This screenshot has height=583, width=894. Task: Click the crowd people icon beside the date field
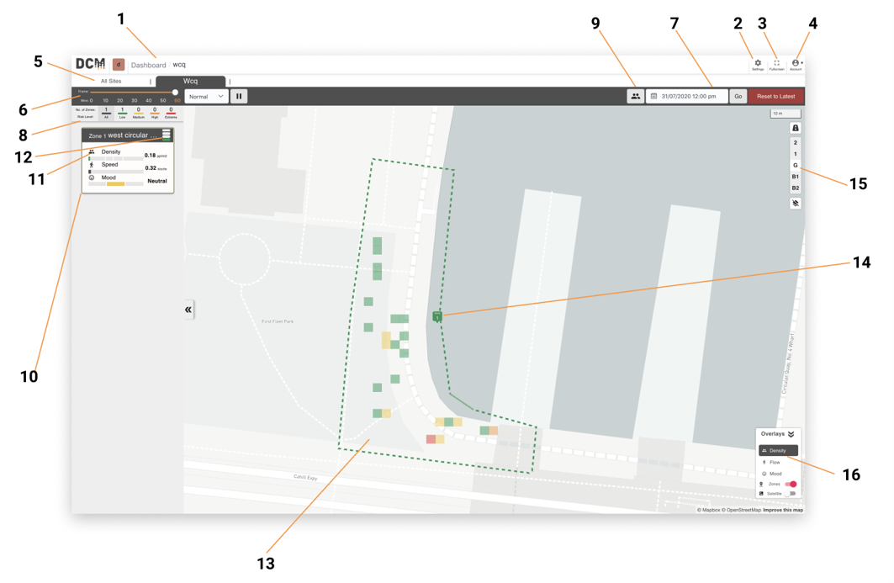[x=635, y=97]
